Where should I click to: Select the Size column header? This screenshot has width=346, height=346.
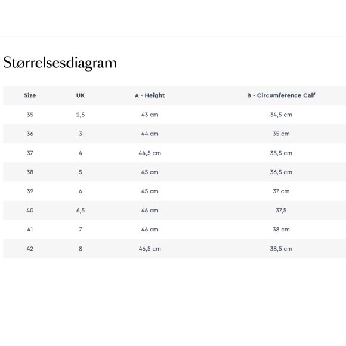(30, 95)
